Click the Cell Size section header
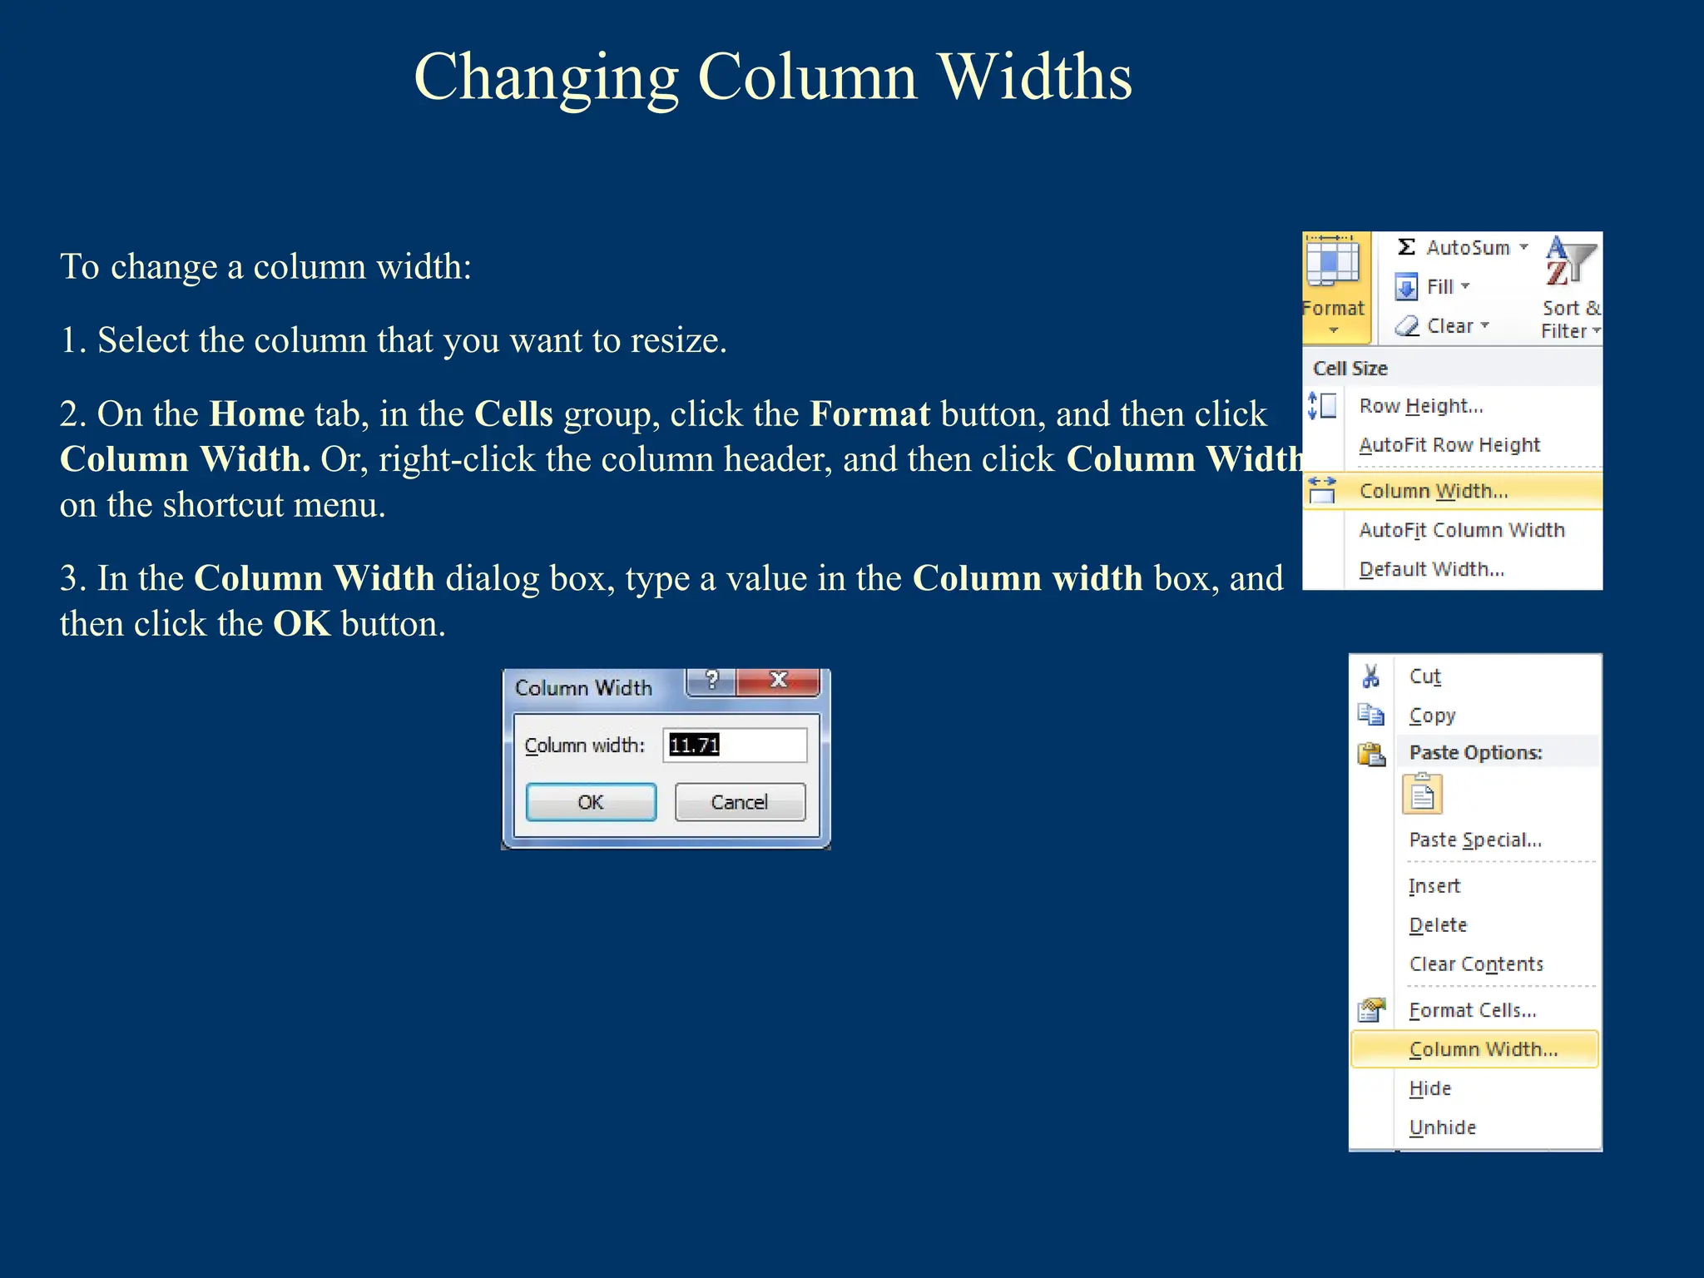The width and height of the screenshot is (1704, 1278). tap(1350, 368)
